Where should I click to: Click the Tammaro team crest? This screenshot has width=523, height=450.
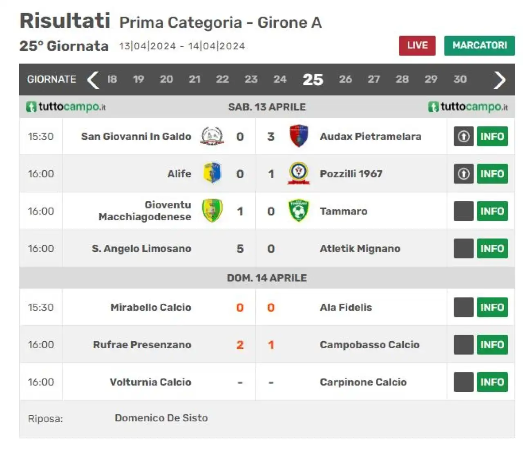point(299,211)
